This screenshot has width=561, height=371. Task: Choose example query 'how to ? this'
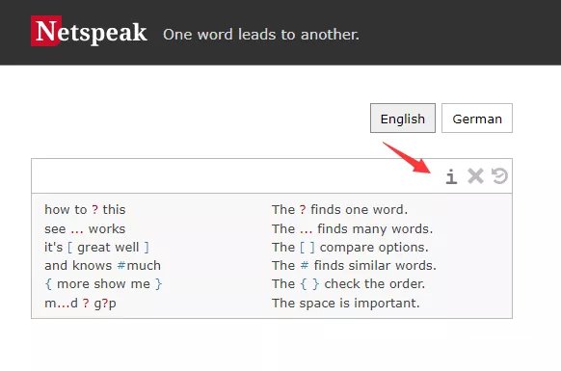pyautogui.click(x=85, y=210)
